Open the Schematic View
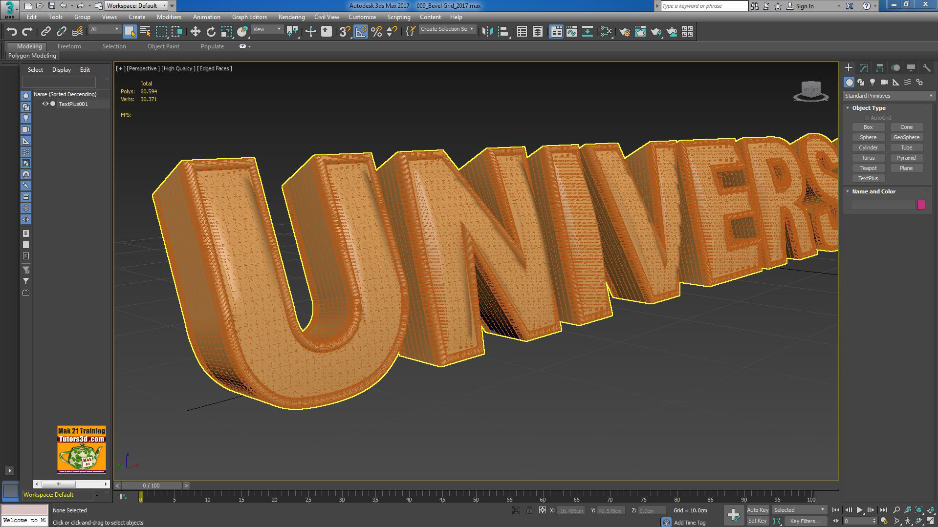Image resolution: width=938 pixels, height=527 pixels. coord(587,32)
